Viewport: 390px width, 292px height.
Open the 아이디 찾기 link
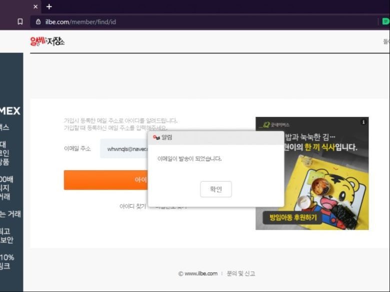[133, 206]
